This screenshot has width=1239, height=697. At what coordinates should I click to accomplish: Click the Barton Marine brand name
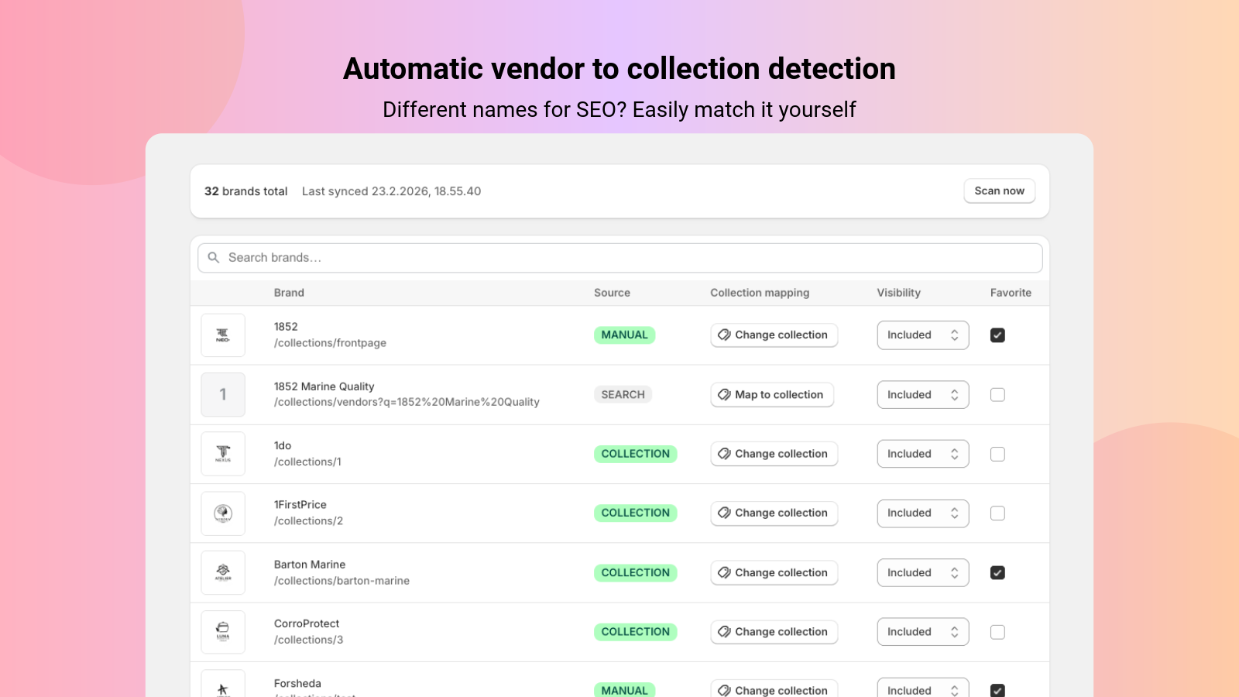point(310,565)
